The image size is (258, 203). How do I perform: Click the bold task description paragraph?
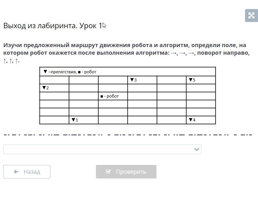pyautogui.click(x=126, y=53)
